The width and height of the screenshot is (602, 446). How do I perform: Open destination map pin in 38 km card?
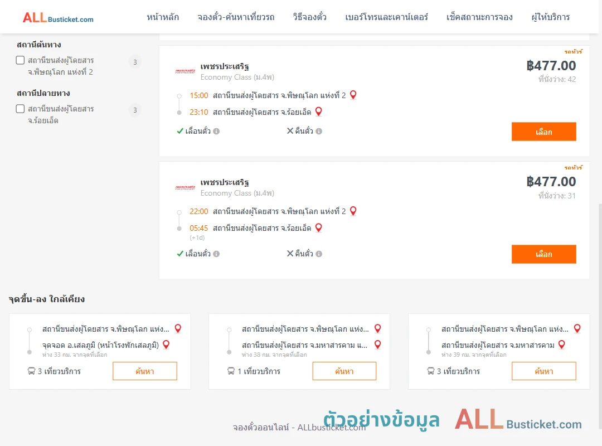pyautogui.click(x=378, y=345)
